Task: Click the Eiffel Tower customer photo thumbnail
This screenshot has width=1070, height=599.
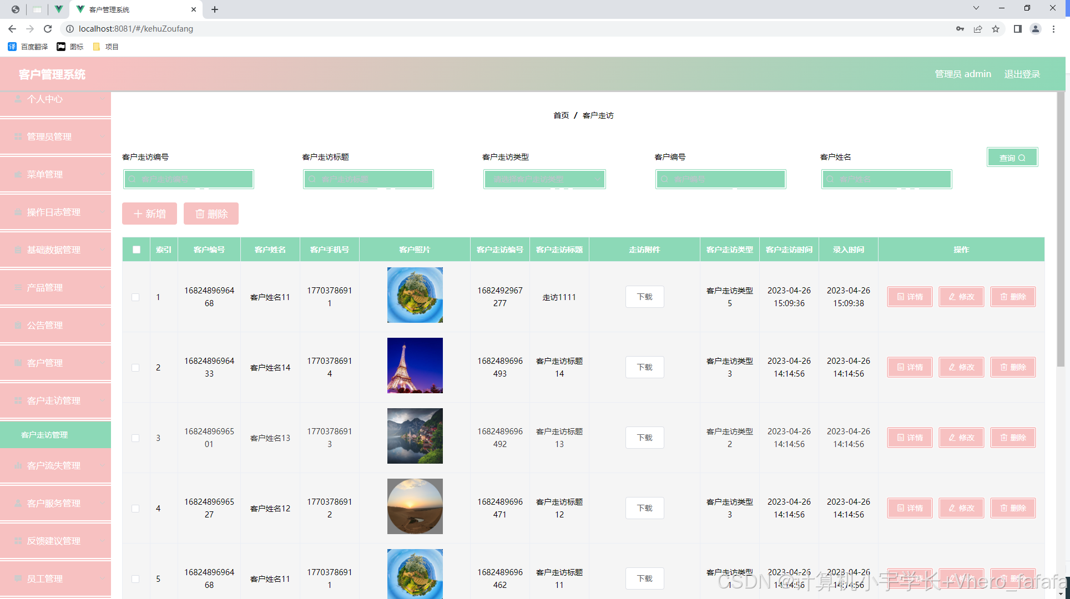Action: pos(415,366)
